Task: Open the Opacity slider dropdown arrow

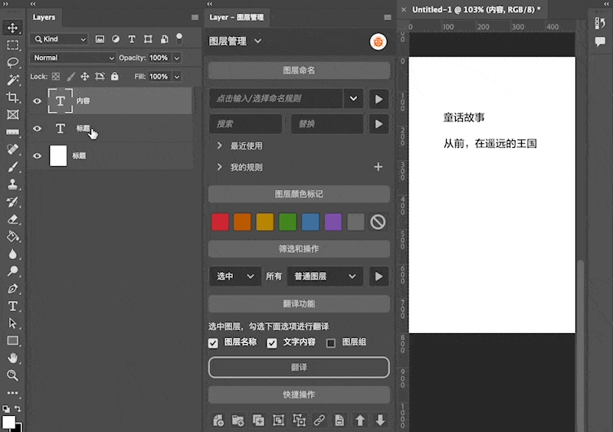Action: pos(177,58)
